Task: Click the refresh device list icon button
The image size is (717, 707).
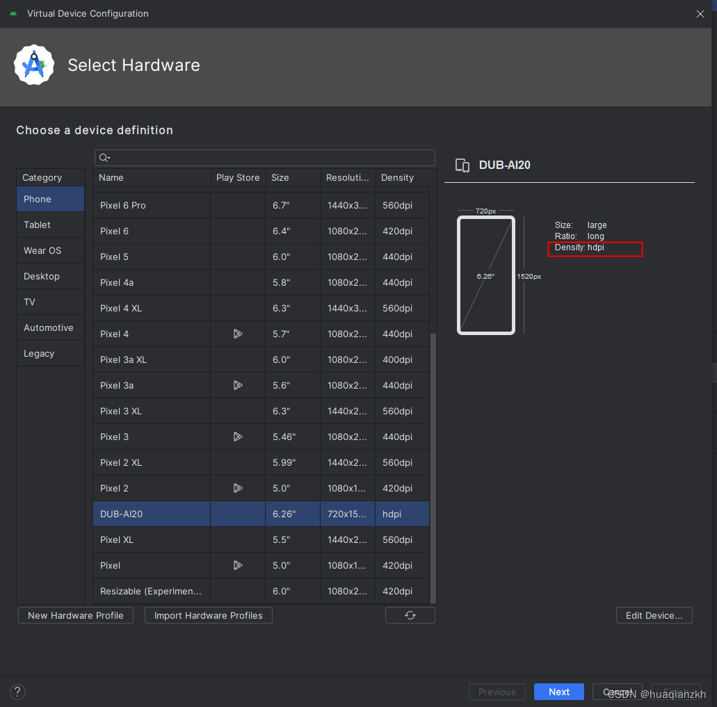Action: tap(410, 615)
